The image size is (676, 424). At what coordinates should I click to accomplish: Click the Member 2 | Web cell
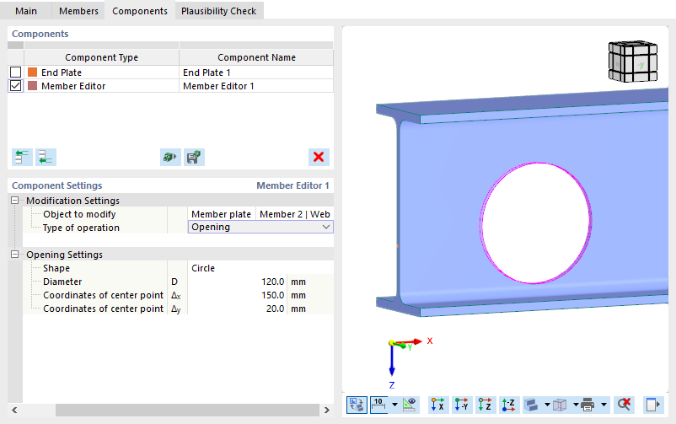pos(295,214)
